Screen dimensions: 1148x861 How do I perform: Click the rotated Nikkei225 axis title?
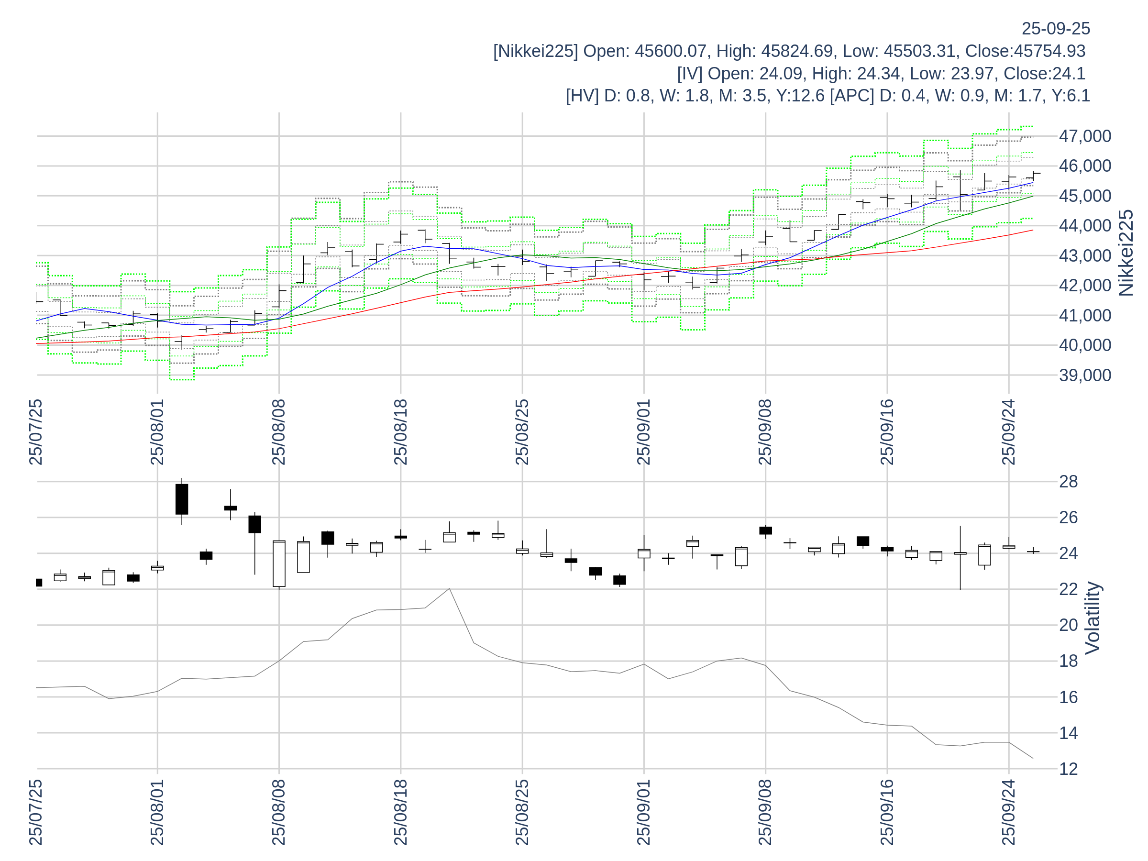1125,253
